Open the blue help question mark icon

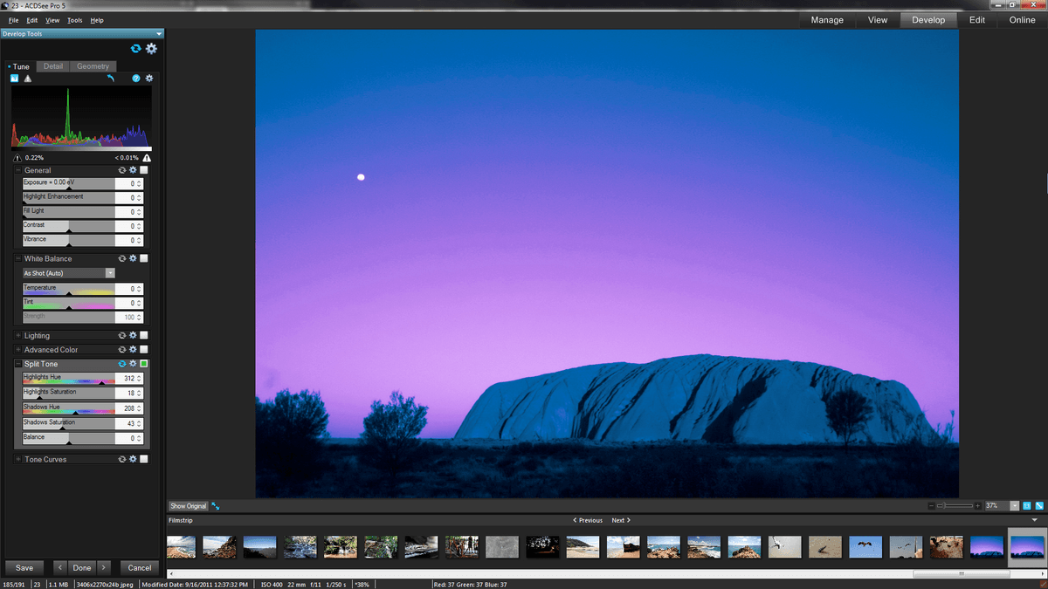point(136,79)
